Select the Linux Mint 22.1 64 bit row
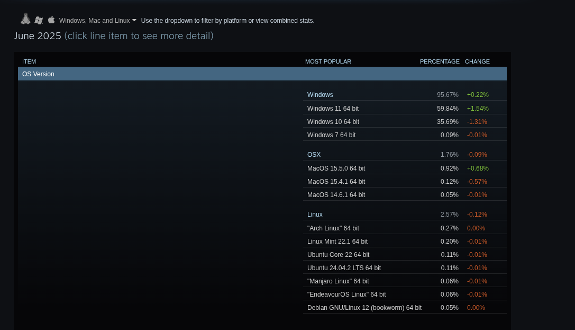The height and width of the screenshot is (330, 575). tap(405, 241)
